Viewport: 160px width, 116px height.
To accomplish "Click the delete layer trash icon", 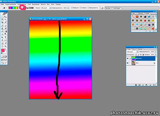I will pos(154,85).
